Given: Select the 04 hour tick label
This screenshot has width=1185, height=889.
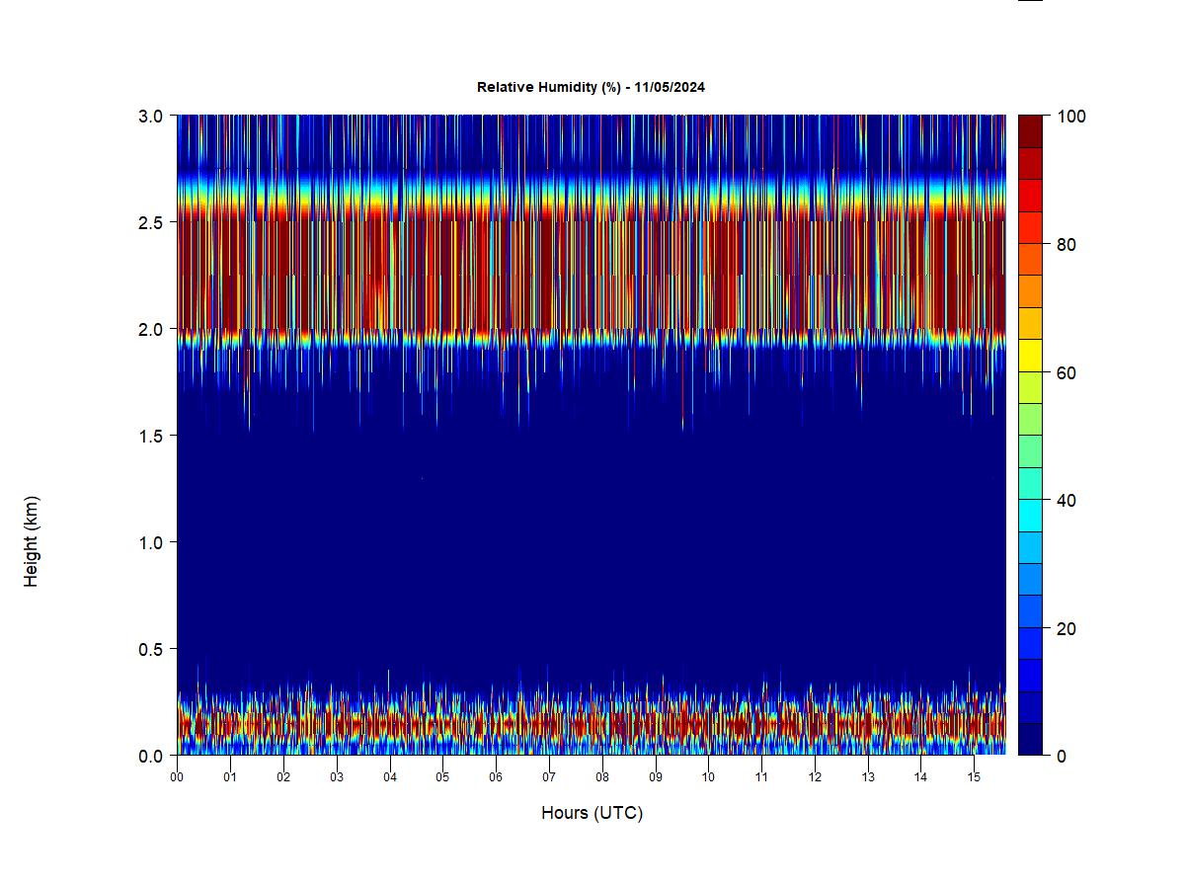Looking at the screenshot, I should point(389,777).
